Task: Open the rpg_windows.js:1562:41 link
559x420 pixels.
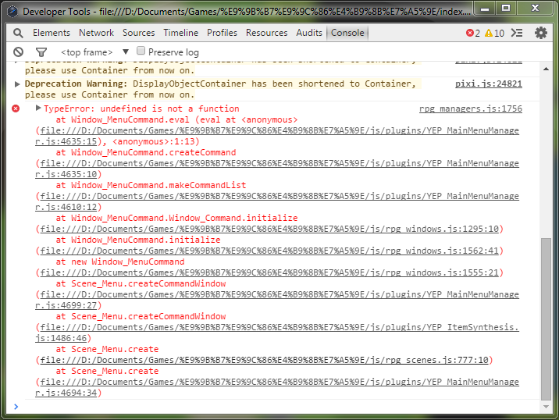Action: click(x=269, y=251)
